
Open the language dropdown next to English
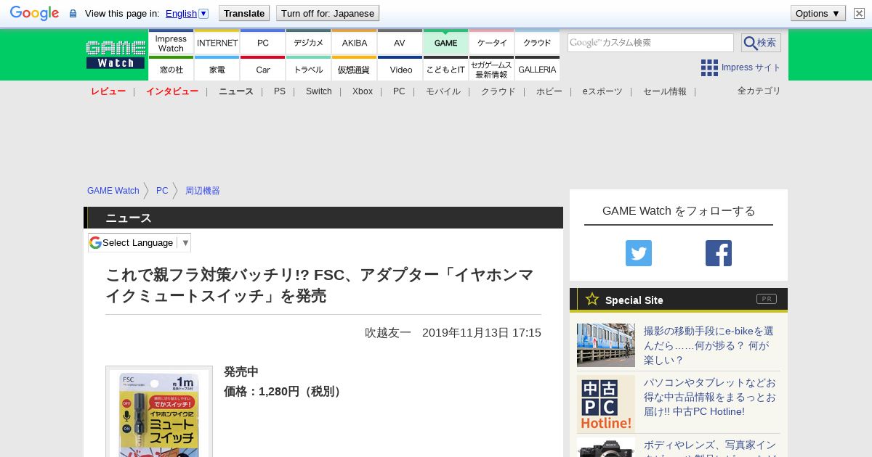[x=203, y=13]
